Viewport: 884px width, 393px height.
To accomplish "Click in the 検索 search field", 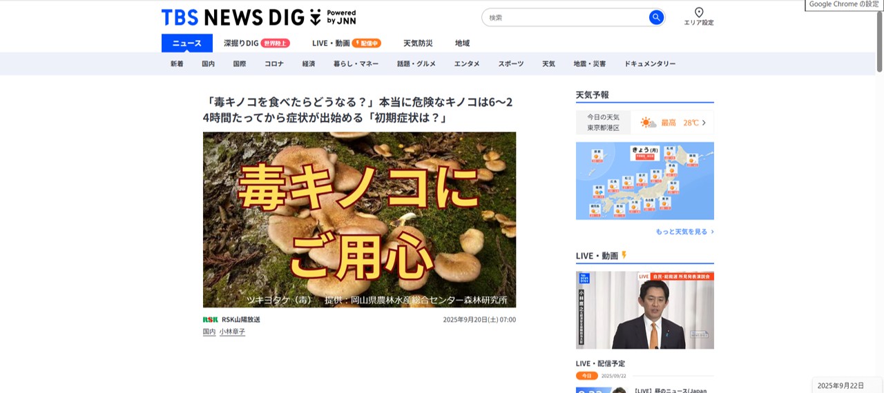I will 566,17.
